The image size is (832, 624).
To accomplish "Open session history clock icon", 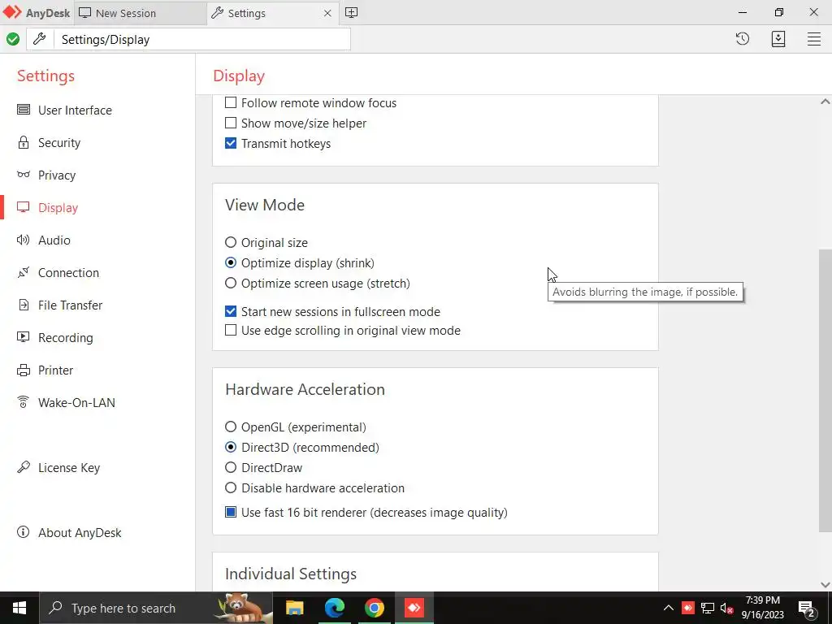I will [743, 39].
